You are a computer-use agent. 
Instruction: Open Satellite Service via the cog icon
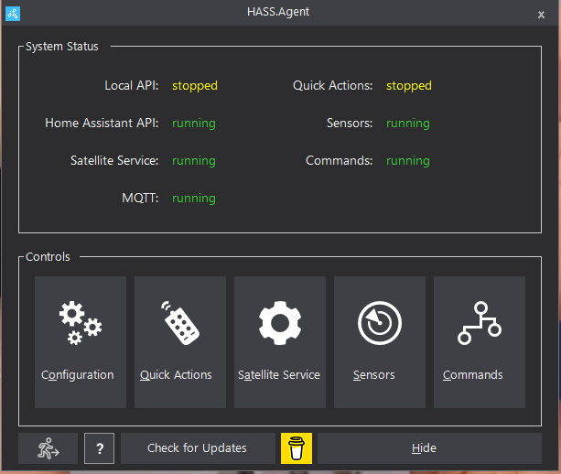(x=280, y=342)
